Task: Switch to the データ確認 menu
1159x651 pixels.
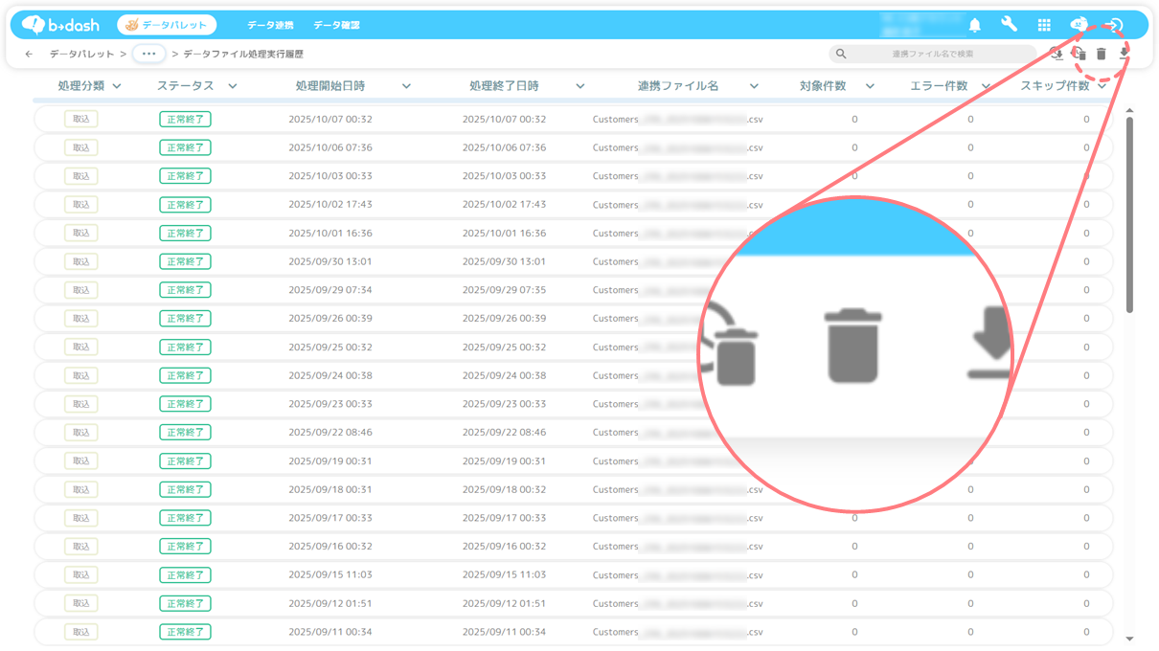Action: click(336, 25)
